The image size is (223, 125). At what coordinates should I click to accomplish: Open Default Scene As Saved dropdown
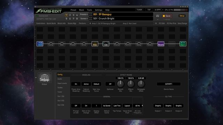(107, 106)
